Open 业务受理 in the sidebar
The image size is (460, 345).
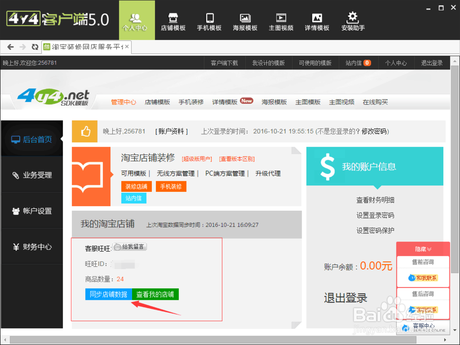(x=32, y=175)
